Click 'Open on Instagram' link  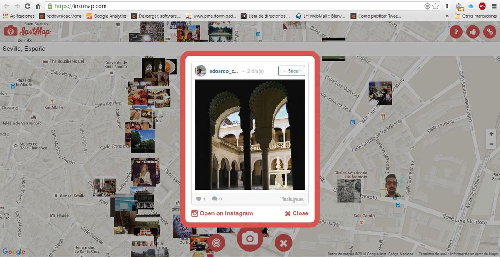click(x=222, y=213)
